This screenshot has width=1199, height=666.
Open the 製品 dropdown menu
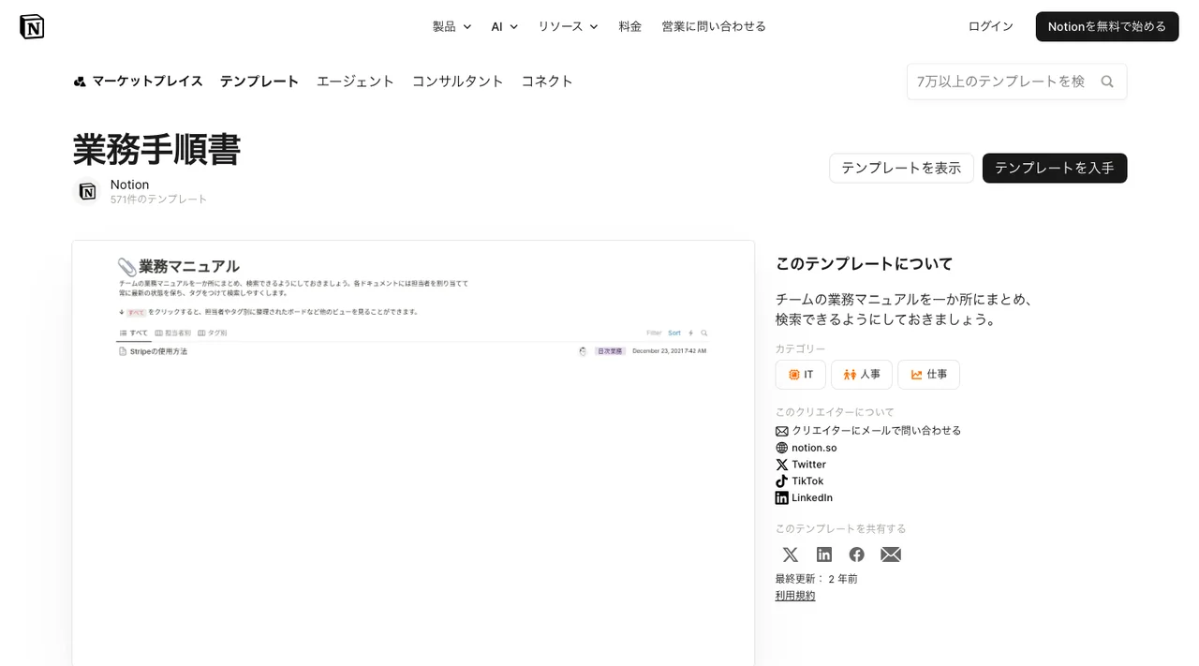pos(451,26)
